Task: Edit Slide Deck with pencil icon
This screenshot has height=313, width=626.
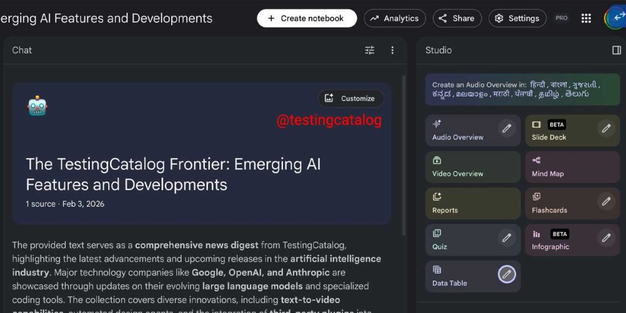Action: [x=606, y=128]
